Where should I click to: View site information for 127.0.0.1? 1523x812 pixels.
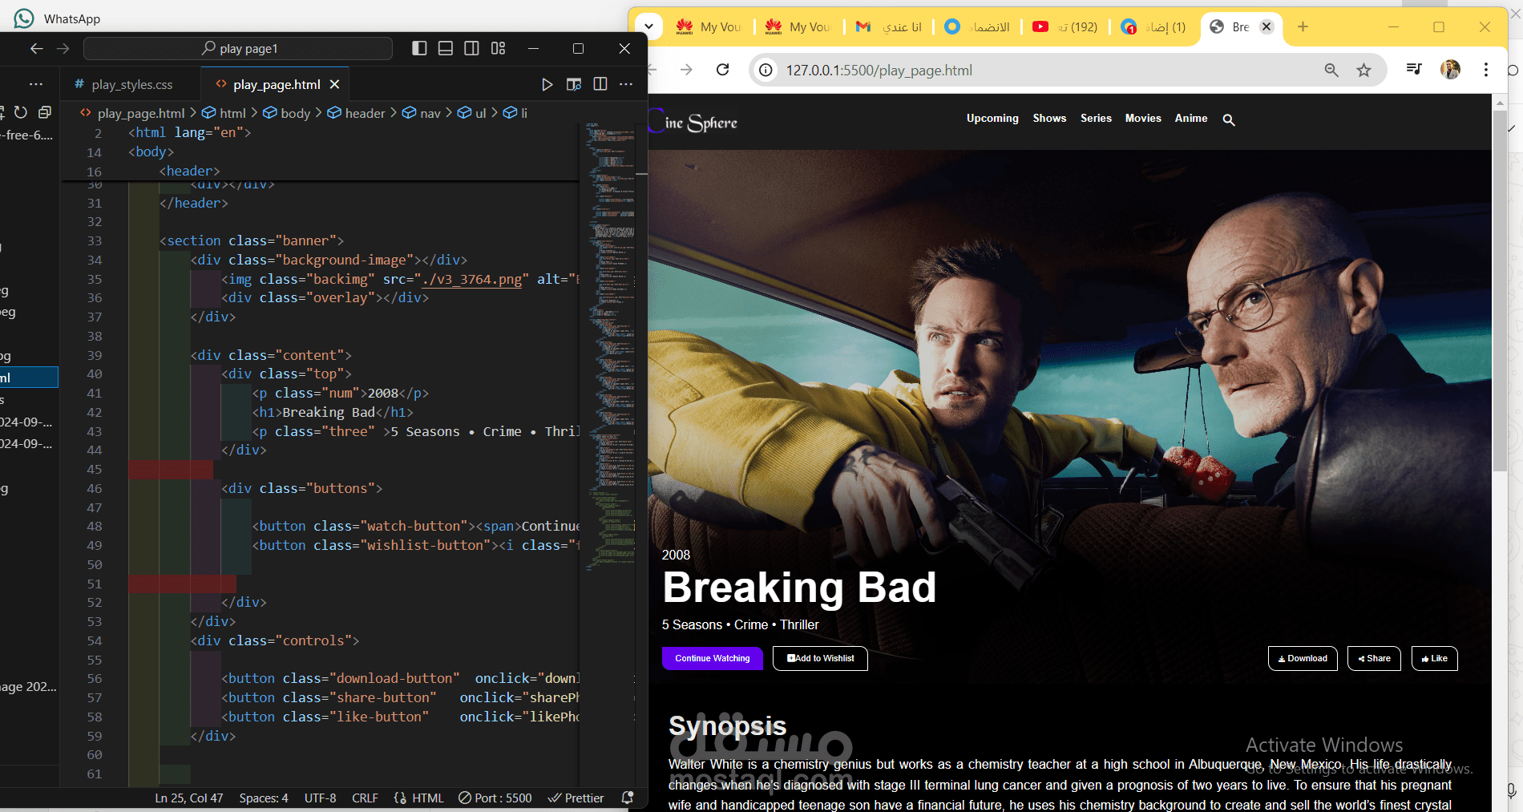[x=766, y=71]
